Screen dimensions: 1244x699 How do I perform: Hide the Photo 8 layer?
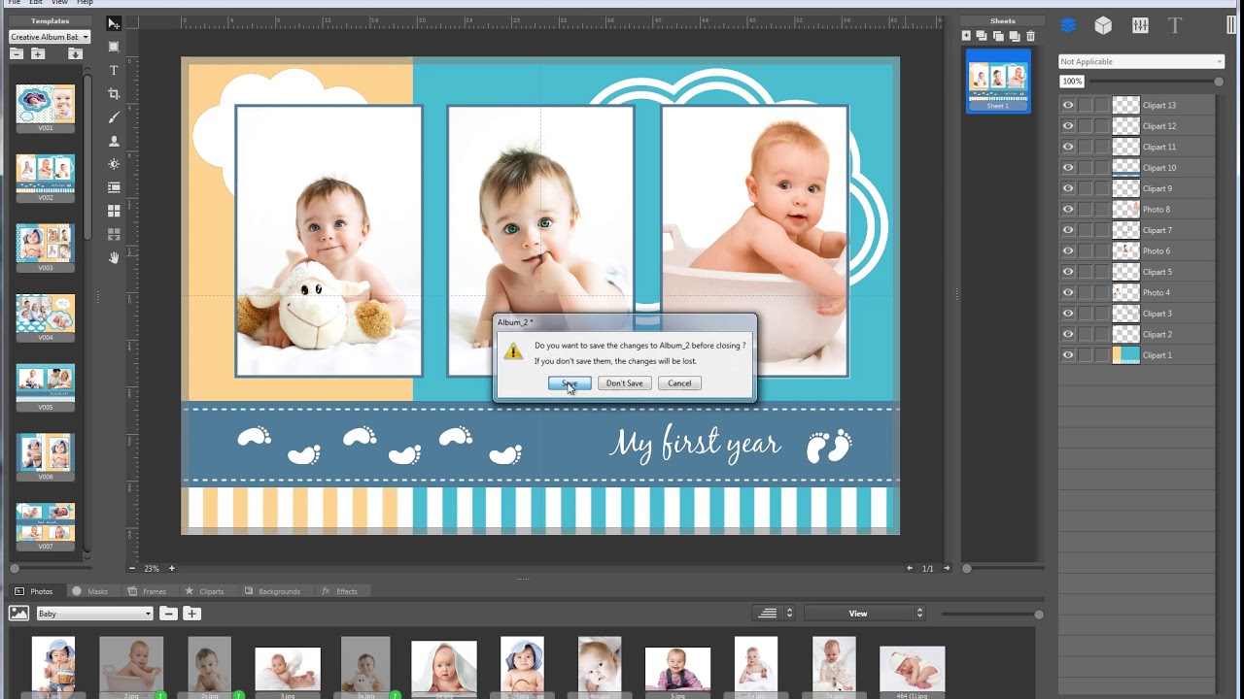coord(1068,210)
